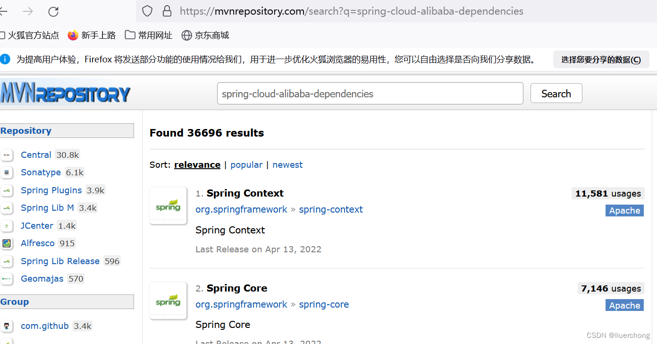Viewport: 657px width, 344px height.
Task: Open the 京东商城 globe bookmark
Action: tap(205, 35)
